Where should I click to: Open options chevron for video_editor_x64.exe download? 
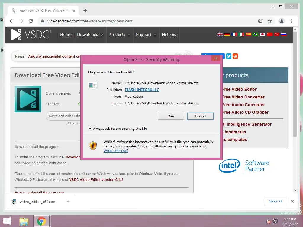pos(68,202)
